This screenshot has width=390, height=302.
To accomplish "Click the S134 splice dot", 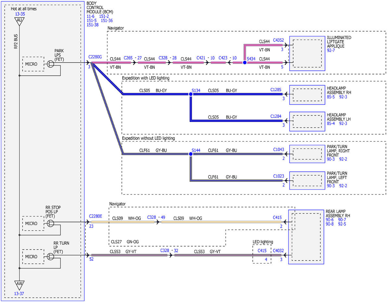I will click(x=191, y=94).
